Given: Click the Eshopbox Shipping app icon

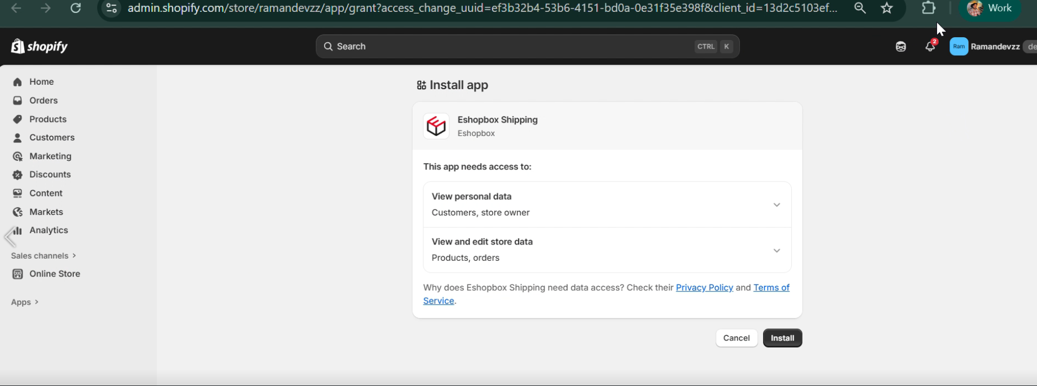Looking at the screenshot, I should pyautogui.click(x=436, y=126).
